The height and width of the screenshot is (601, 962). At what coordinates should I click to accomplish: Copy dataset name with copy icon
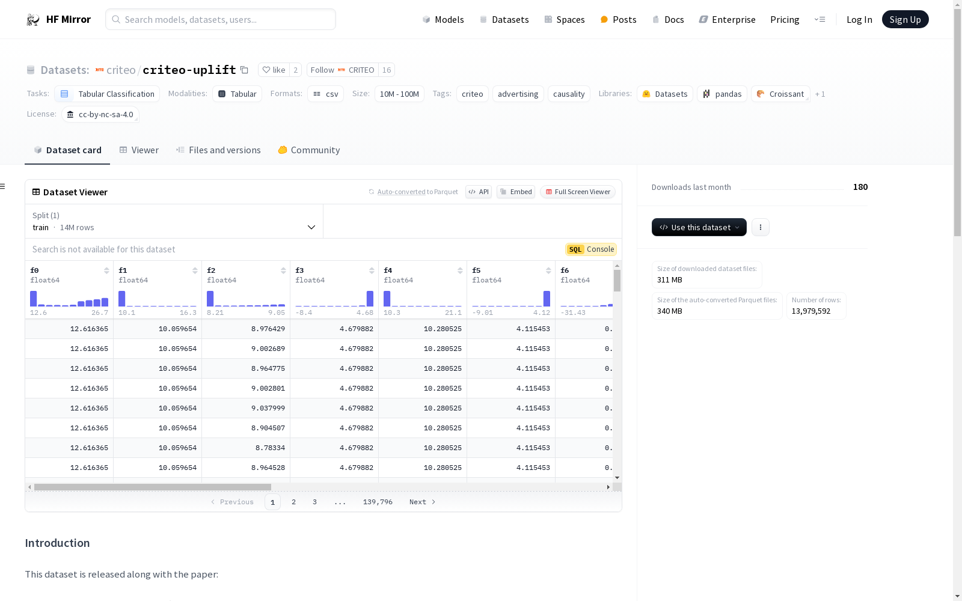click(x=244, y=70)
